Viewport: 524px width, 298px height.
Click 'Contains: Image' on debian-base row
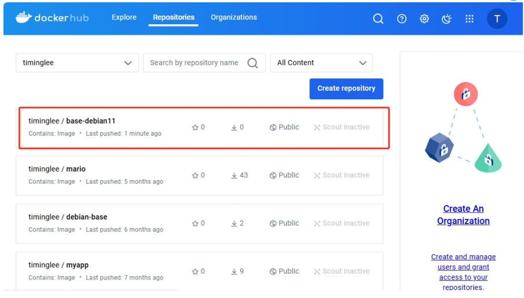tap(52, 229)
